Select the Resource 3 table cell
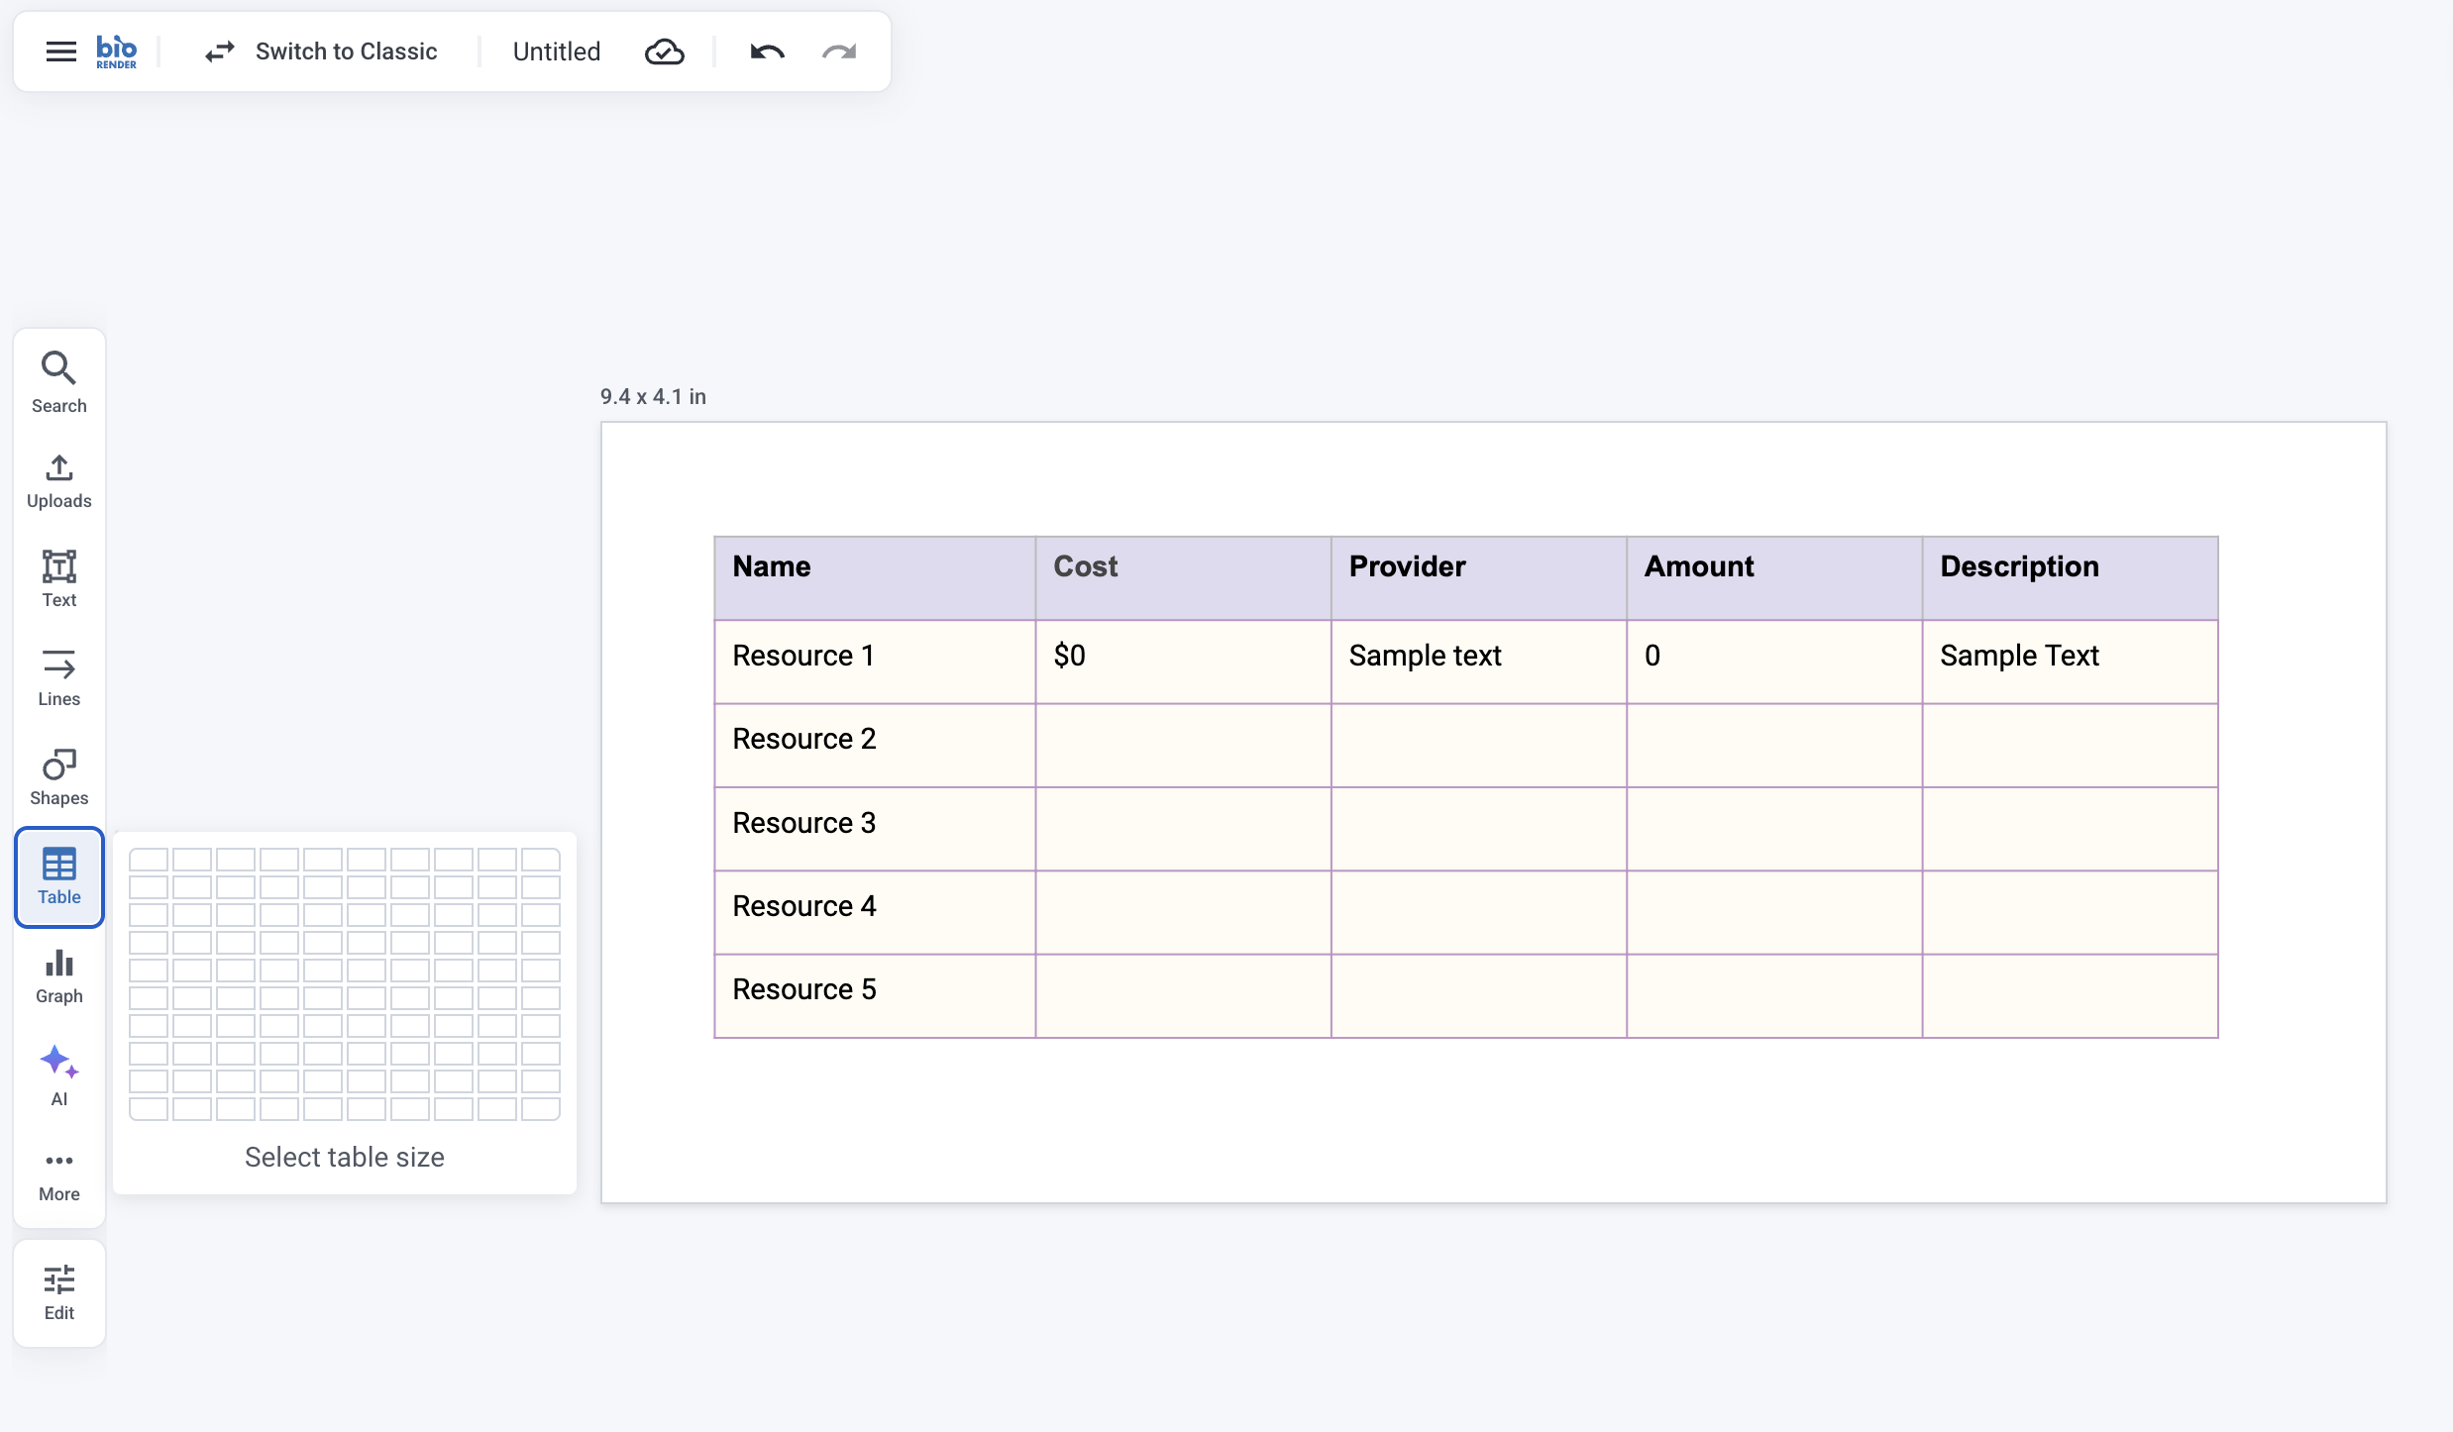Screen dimensions: 2453x1432 tap(875, 829)
